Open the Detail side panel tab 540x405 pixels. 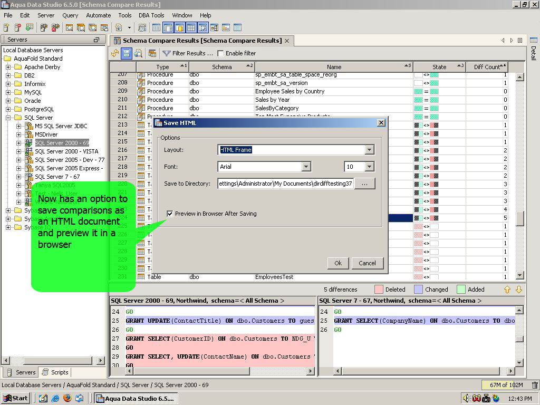click(x=534, y=49)
